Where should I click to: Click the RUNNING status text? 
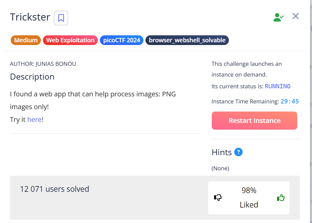pos(277,86)
